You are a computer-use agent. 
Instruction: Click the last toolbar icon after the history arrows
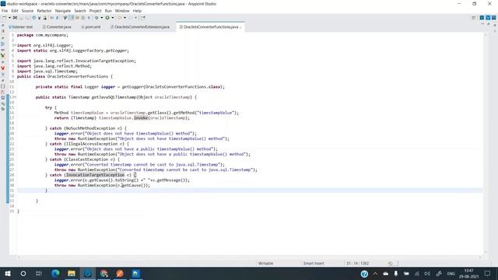(143, 18)
